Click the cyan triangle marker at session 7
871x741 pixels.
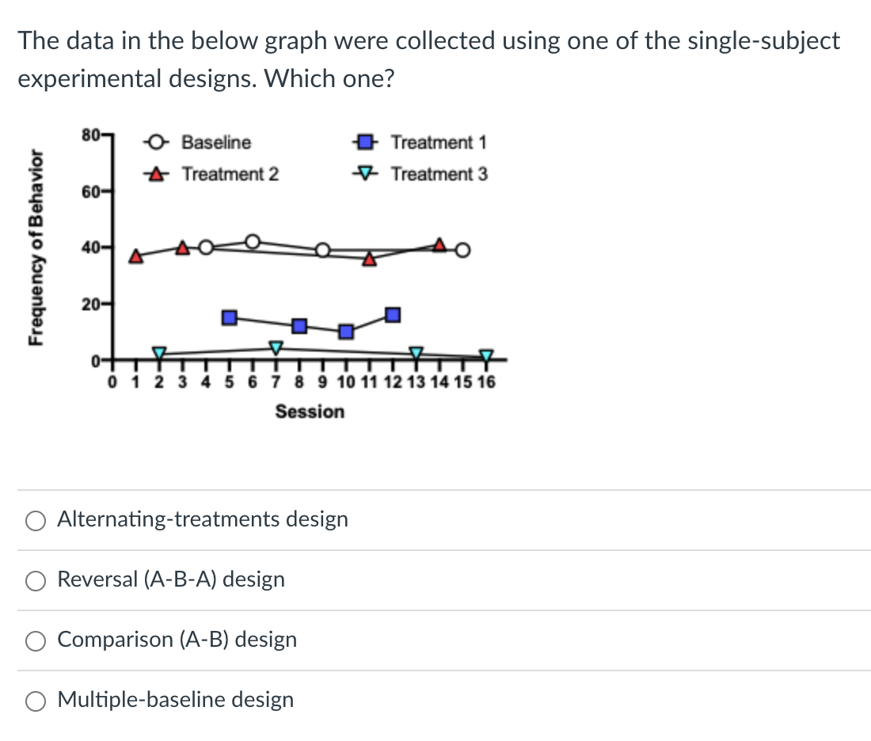click(x=275, y=346)
